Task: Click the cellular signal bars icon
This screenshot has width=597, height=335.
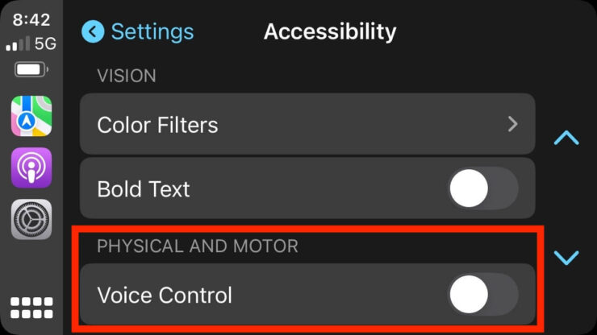Action: [x=17, y=44]
